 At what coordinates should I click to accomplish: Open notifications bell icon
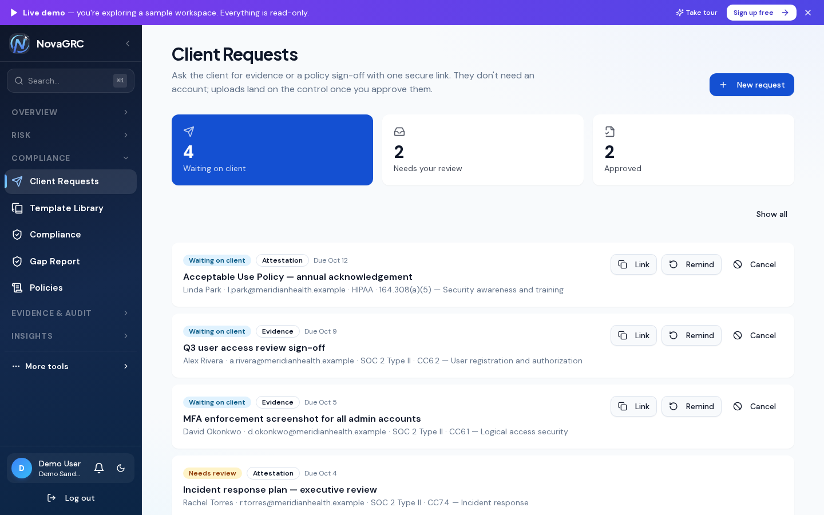tap(99, 468)
